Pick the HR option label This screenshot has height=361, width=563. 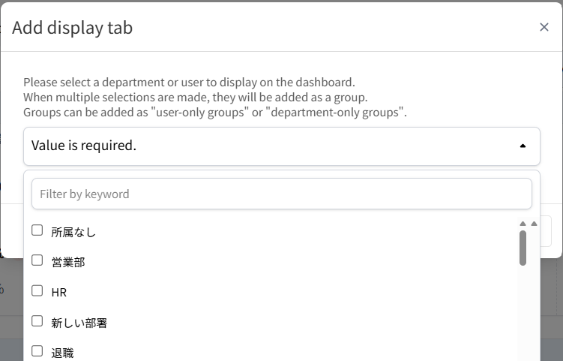tap(59, 292)
